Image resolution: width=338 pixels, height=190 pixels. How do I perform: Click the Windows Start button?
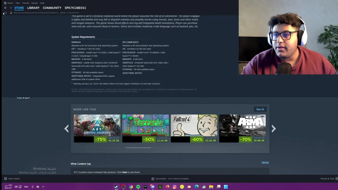pos(226,187)
